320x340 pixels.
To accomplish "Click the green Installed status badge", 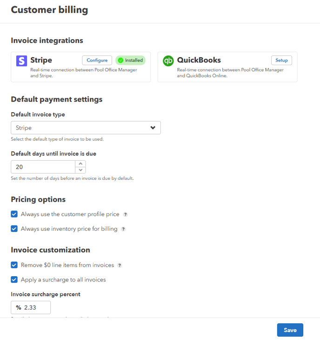I will (x=130, y=60).
